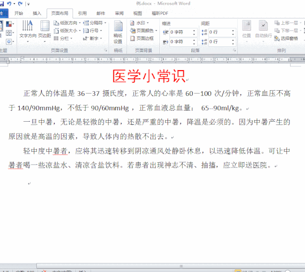Click the 文件 file tab
The width and height of the screenshot is (305, 272).
[x=4, y=13]
